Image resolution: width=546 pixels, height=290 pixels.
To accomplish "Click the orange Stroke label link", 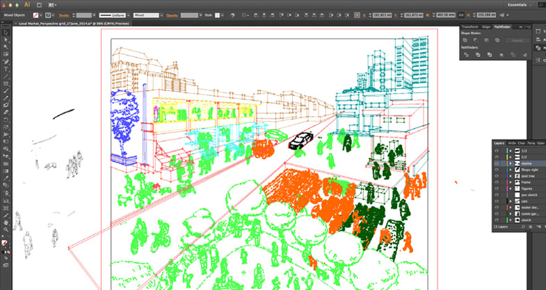I will coord(64,15).
